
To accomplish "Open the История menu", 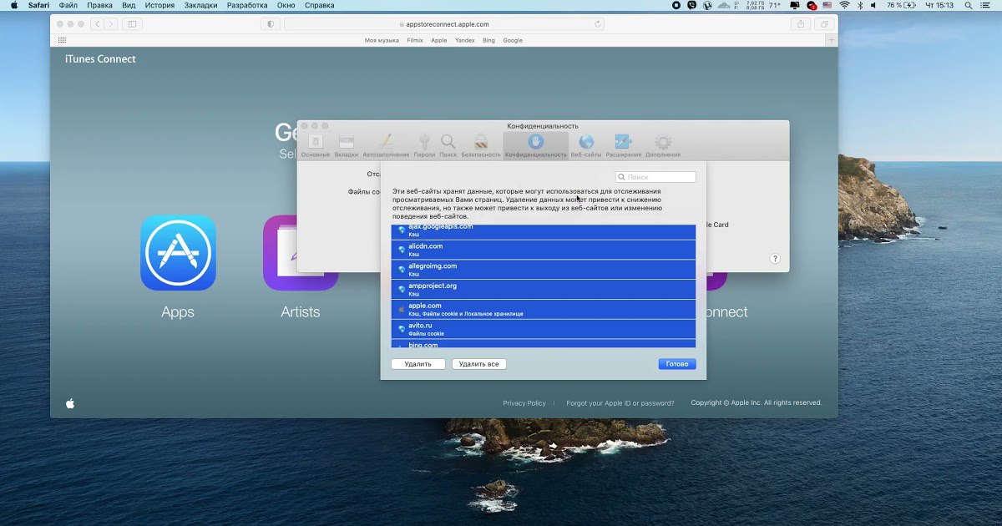I will point(159,5).
